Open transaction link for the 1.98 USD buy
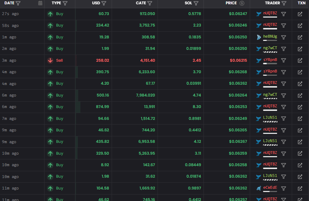The image size is (309, 201). pos(300,177)
